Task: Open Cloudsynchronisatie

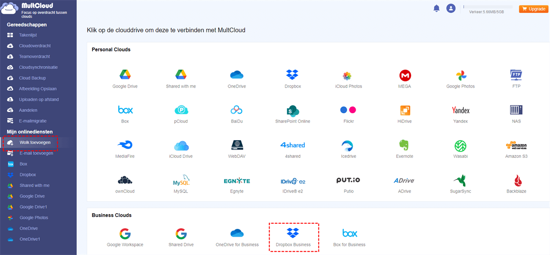Action: 38,67
